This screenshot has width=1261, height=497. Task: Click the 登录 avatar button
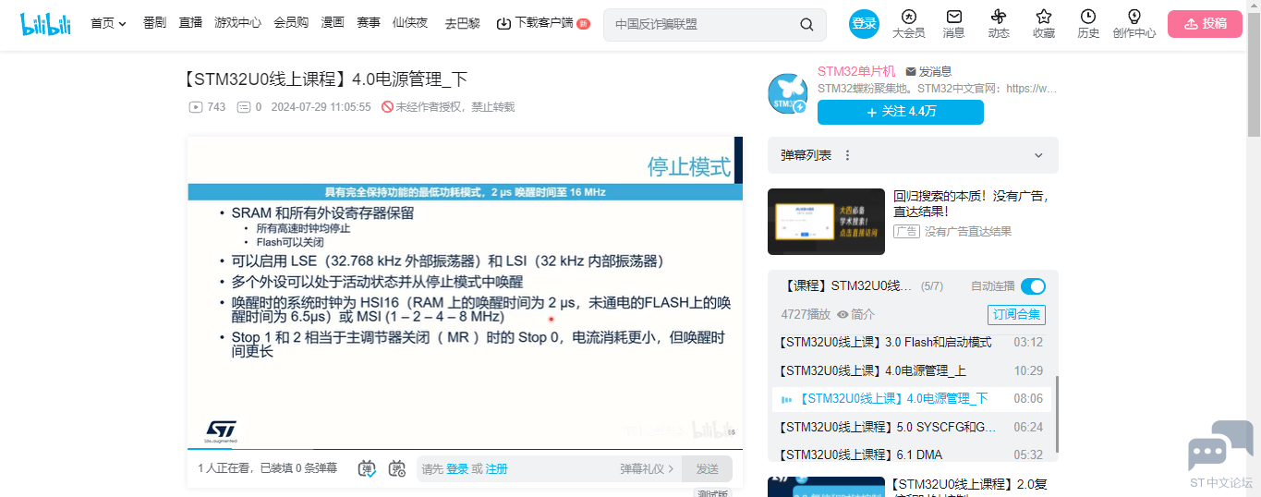[x=864, y=24]
